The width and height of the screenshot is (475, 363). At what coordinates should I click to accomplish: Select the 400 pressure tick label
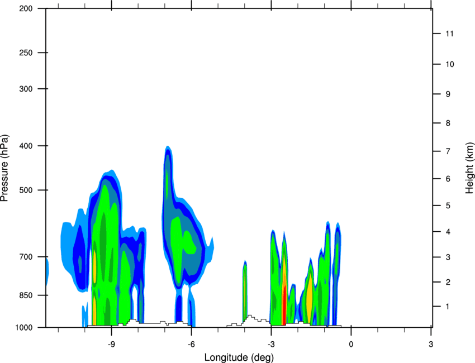pyautogui.click(x=26, y=146)
